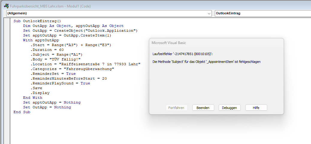The width and height of the screenshot is (311, 144).
Task: Open the (Allgemein) object dropdown arrow
Action: click(x=209, y=13)
